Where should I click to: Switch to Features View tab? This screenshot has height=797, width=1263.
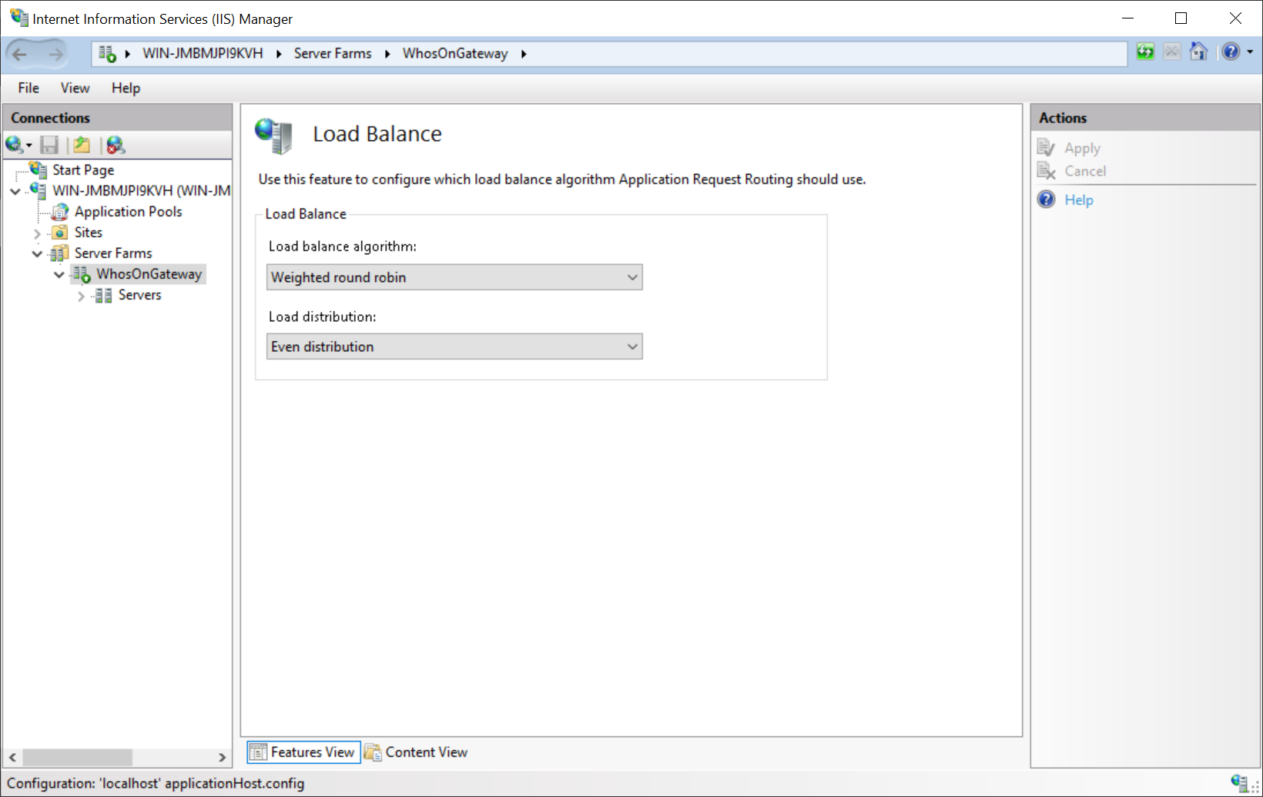tap(303, 752)
